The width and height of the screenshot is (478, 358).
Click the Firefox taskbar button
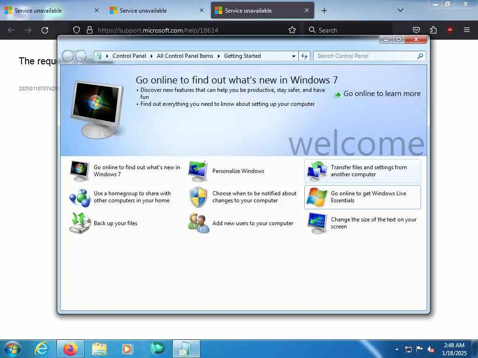click(x=70, y=349)
